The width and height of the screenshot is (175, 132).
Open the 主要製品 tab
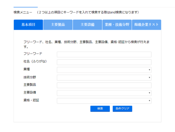point(58,25)
